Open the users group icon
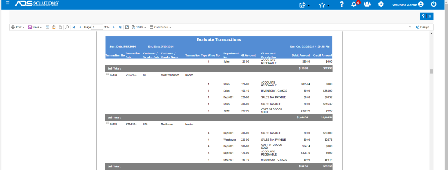This screenshot has width=448, height=170. (367, 4)
